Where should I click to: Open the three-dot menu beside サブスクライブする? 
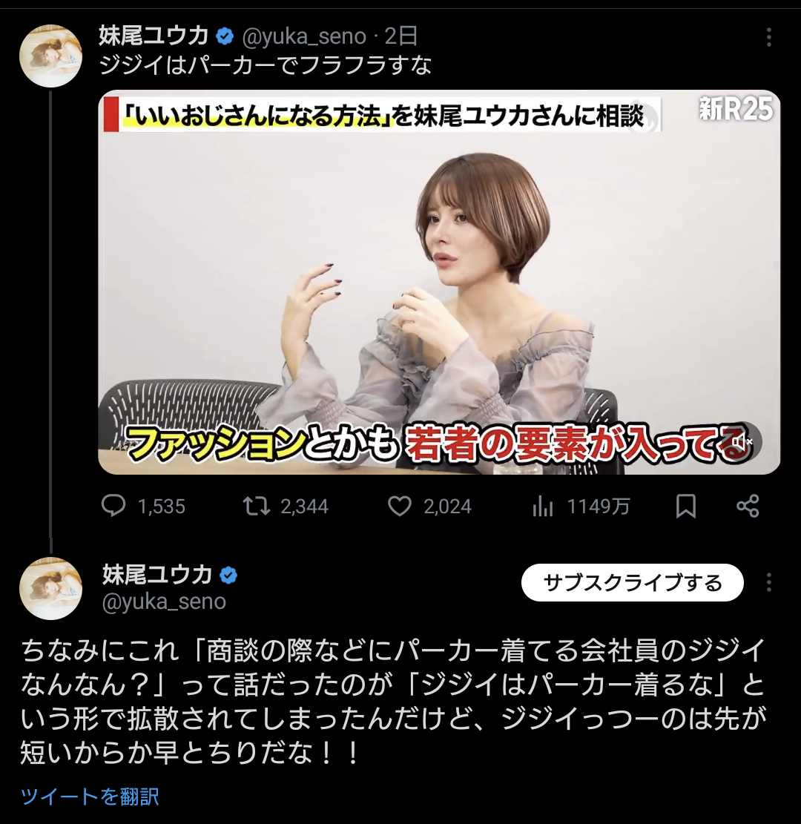768,582
